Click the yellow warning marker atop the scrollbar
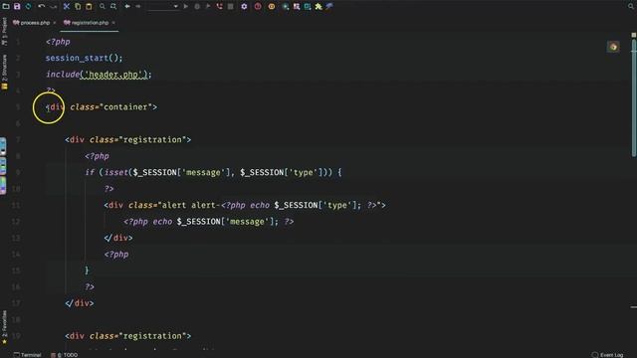Screen dimensions: 637x358 (x=633, y=36)
